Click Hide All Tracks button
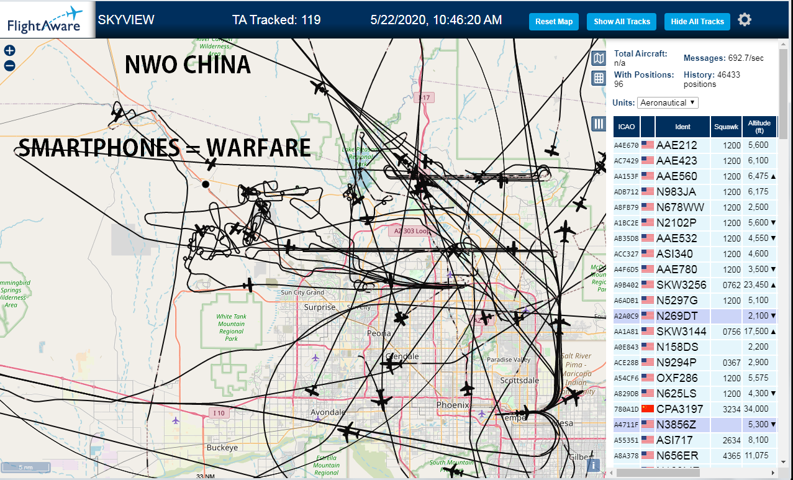The height and width of the screenshot is (480, 793). point(697,21)
